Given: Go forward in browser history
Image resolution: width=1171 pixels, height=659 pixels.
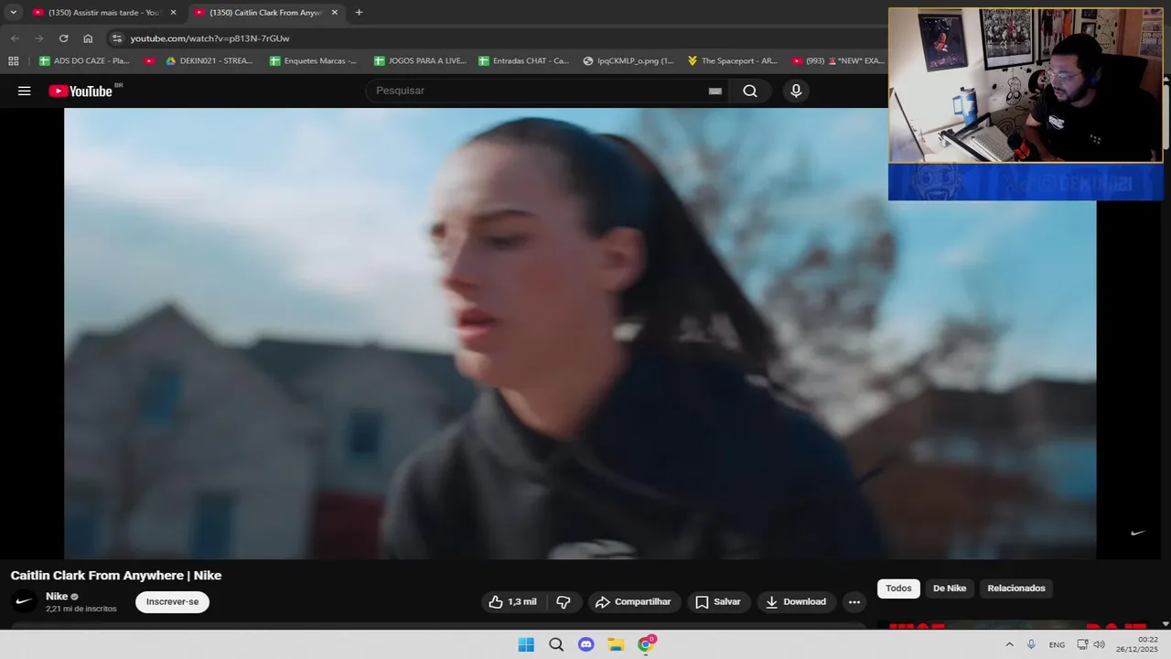Looking at the screenshot, I should [38, 38].
